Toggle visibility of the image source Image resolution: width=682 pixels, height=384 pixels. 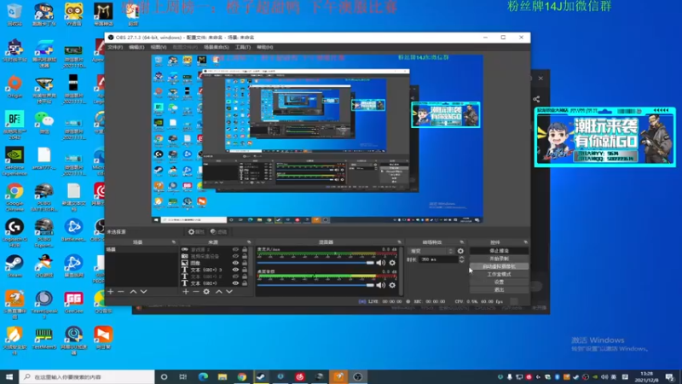pyautogui.click(x=235, y=263)
